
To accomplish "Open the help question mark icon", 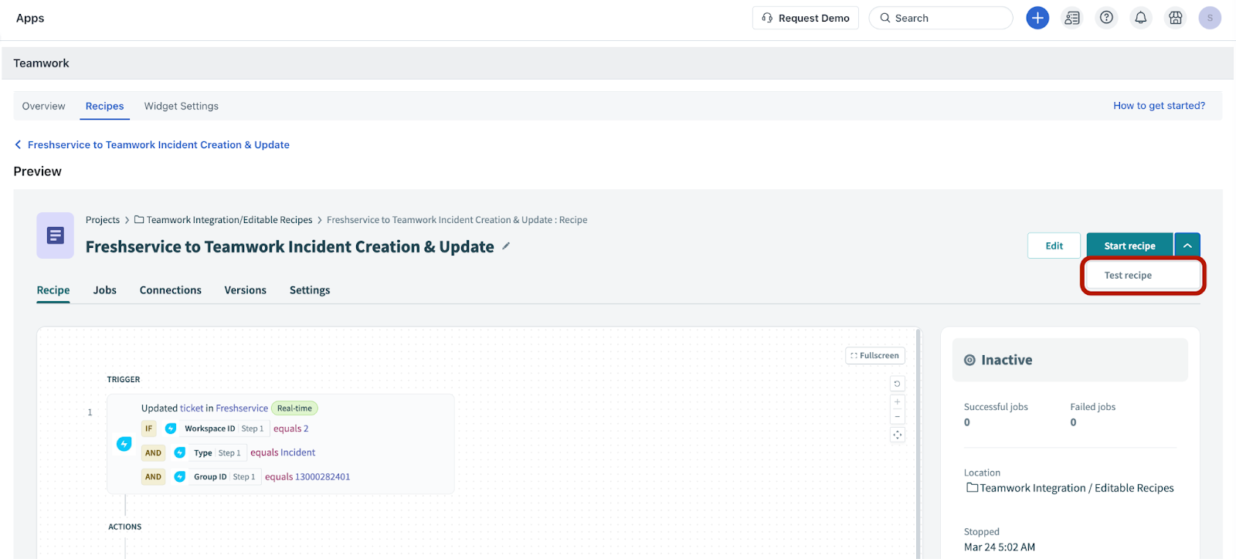I will click(x=1107, y=18).
